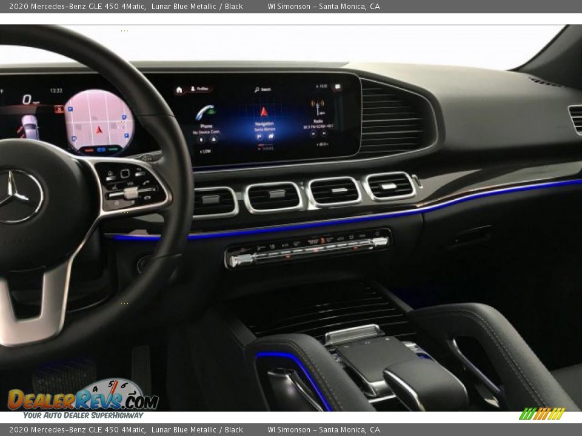Tap the radio antenna icon
This screenshot has width=582, height=436.
[x=317, y=107]
